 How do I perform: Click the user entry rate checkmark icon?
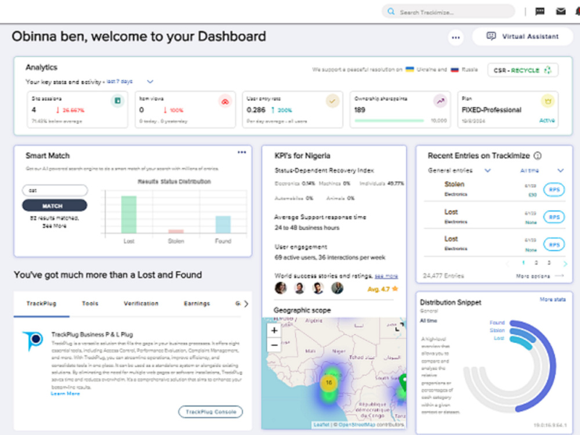coord(332,101)
